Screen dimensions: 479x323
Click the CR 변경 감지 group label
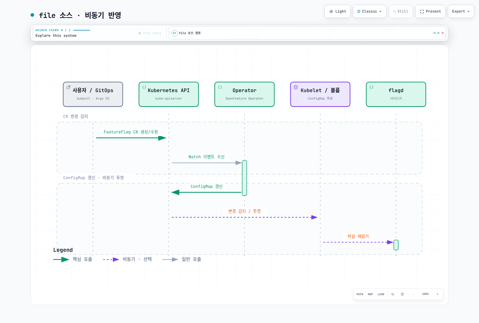point(75,116)
